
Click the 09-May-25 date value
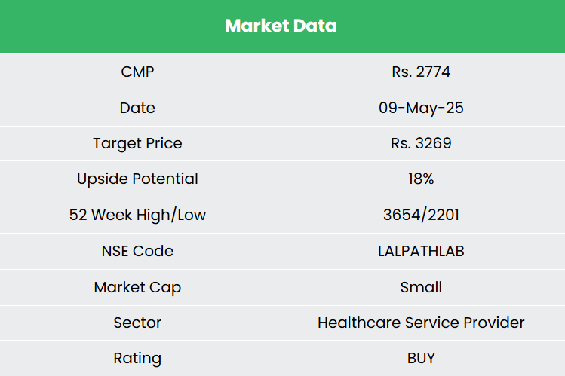coord(421,108)
